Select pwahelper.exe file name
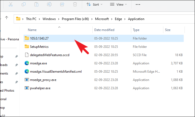This screenshot has height=117, width=195. click(40, 88)
